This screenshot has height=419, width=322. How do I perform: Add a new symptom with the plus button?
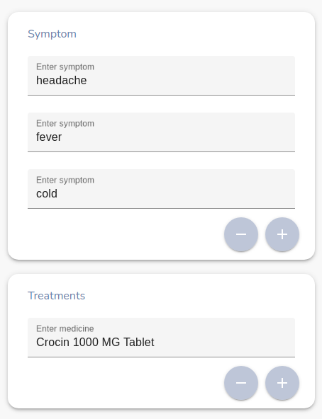point(282,234)
